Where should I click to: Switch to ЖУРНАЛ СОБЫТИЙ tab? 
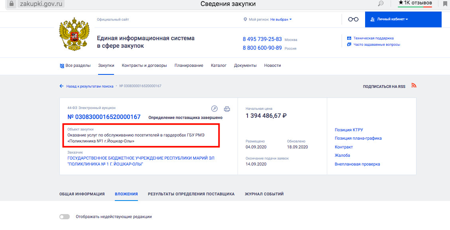point(264,194)
